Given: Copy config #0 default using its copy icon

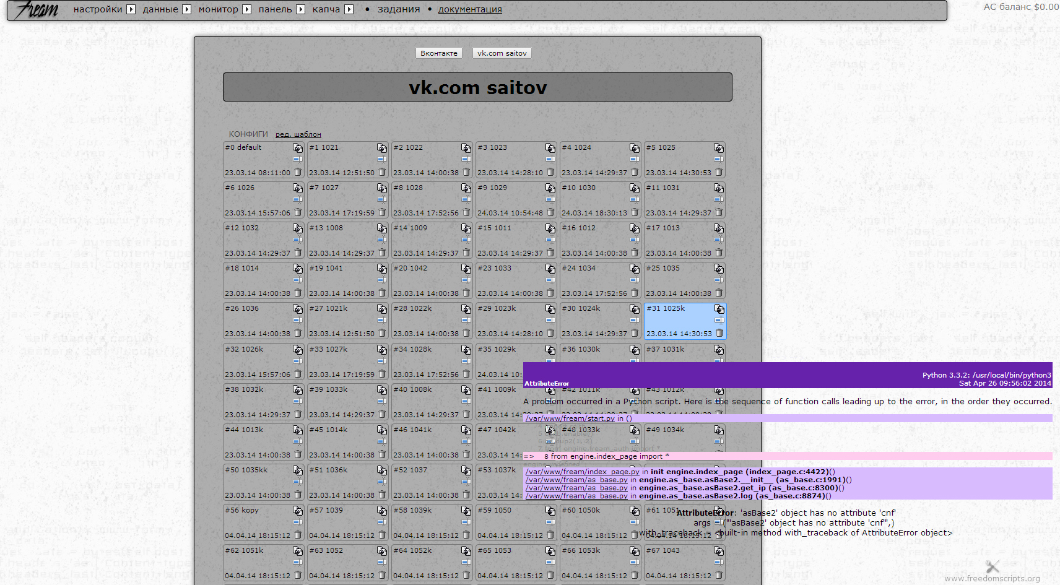Looking at the screenshot, I should tap(298, 148).
